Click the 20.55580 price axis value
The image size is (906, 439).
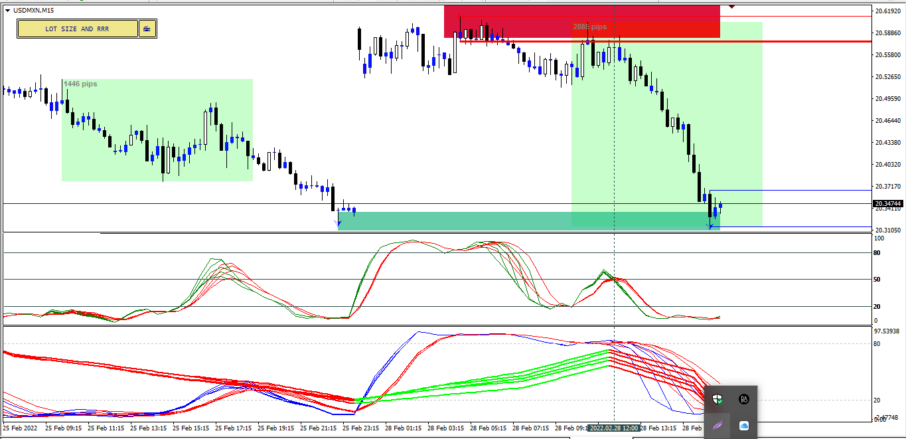tap(888, 55)
